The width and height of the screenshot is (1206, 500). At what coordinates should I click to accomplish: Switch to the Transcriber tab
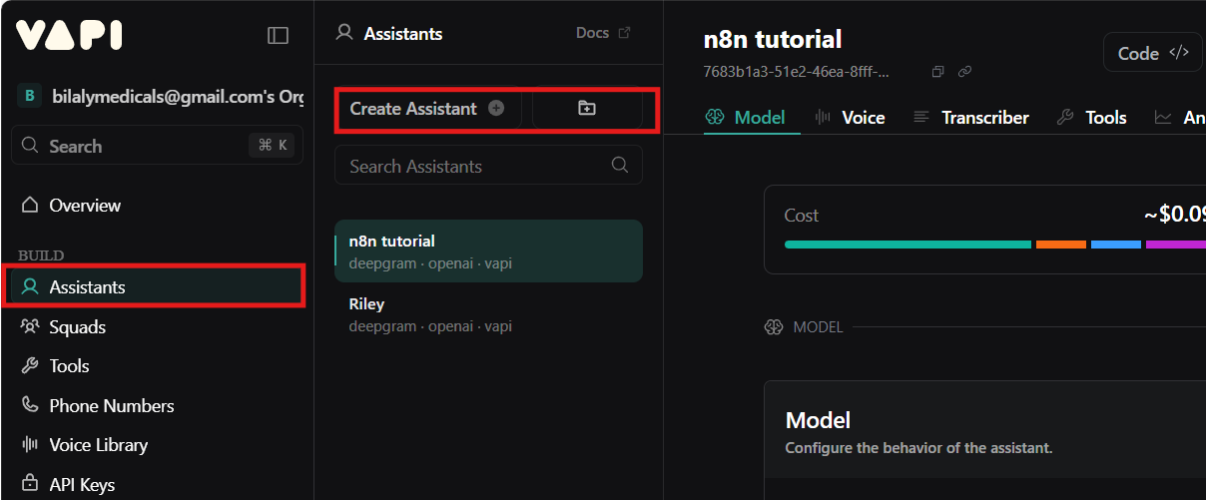point(971,118)
